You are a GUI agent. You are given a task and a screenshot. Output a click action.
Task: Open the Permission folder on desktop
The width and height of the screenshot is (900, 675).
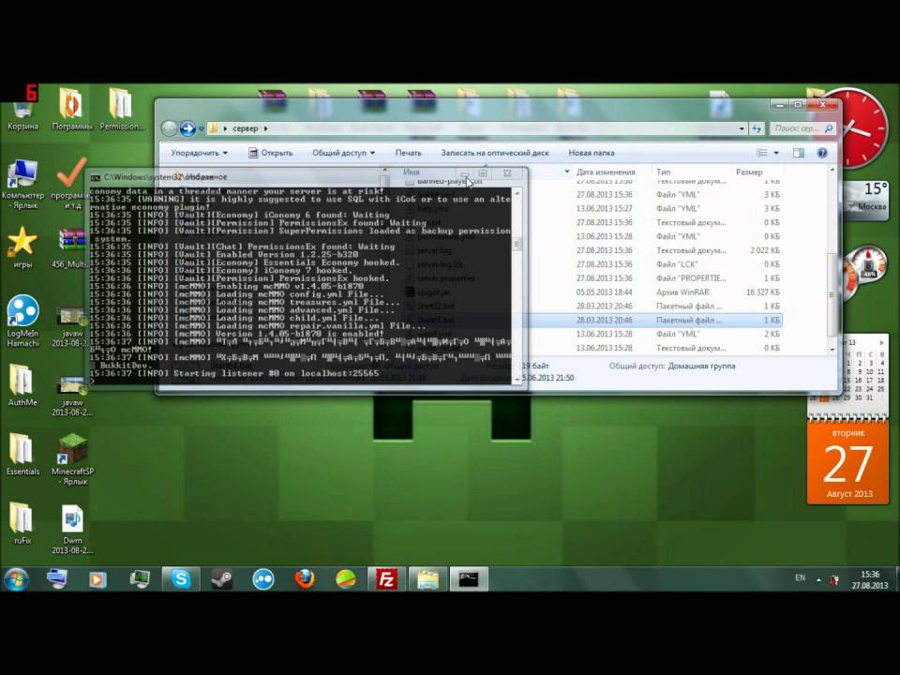point(121,109)
